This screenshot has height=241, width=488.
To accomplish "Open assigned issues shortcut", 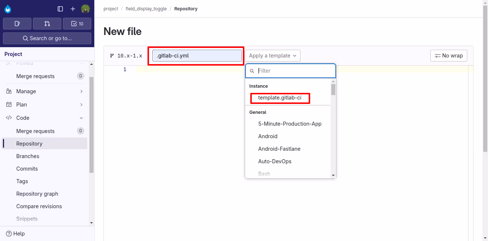I will click(17, 24).
